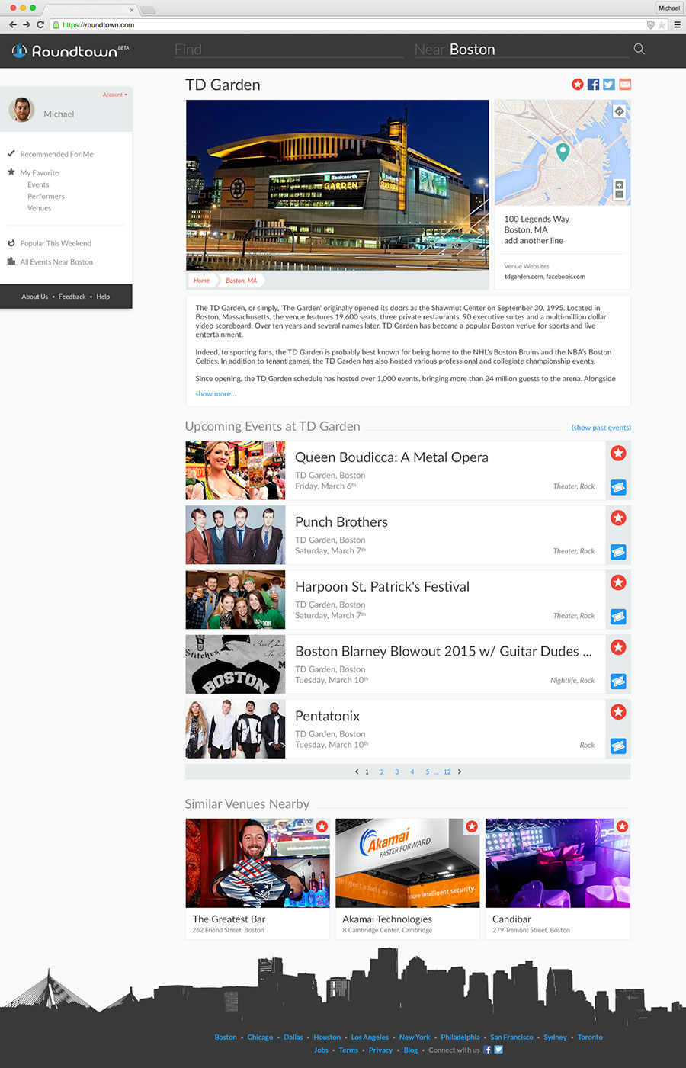Click the footer Twitter icon
Image resolution: width=686 pixels, height=1068 pixels.
[x=498, y=1050]
